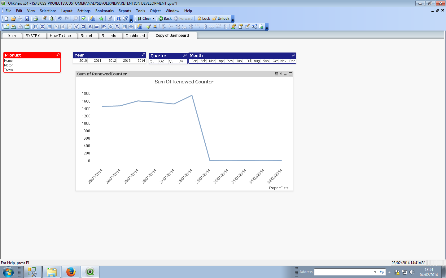
Task: Click the Lock selections button
Action: coord(203,19)
